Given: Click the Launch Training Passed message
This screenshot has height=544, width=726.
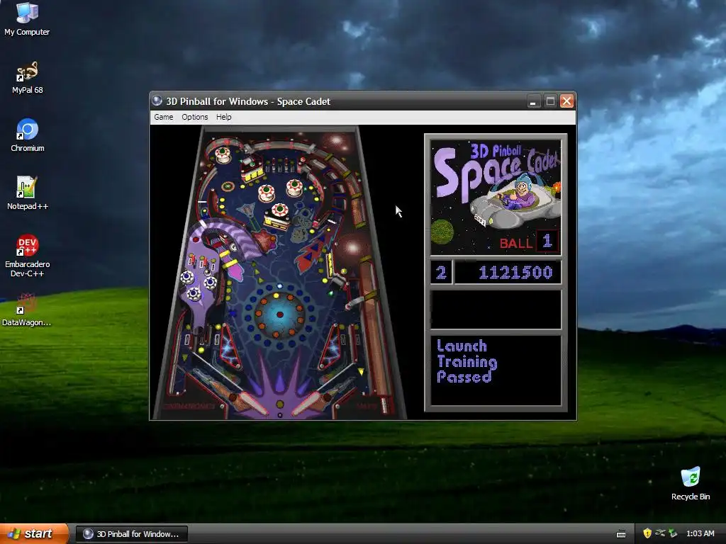Looking at the screenshot, I should point(467,361).
